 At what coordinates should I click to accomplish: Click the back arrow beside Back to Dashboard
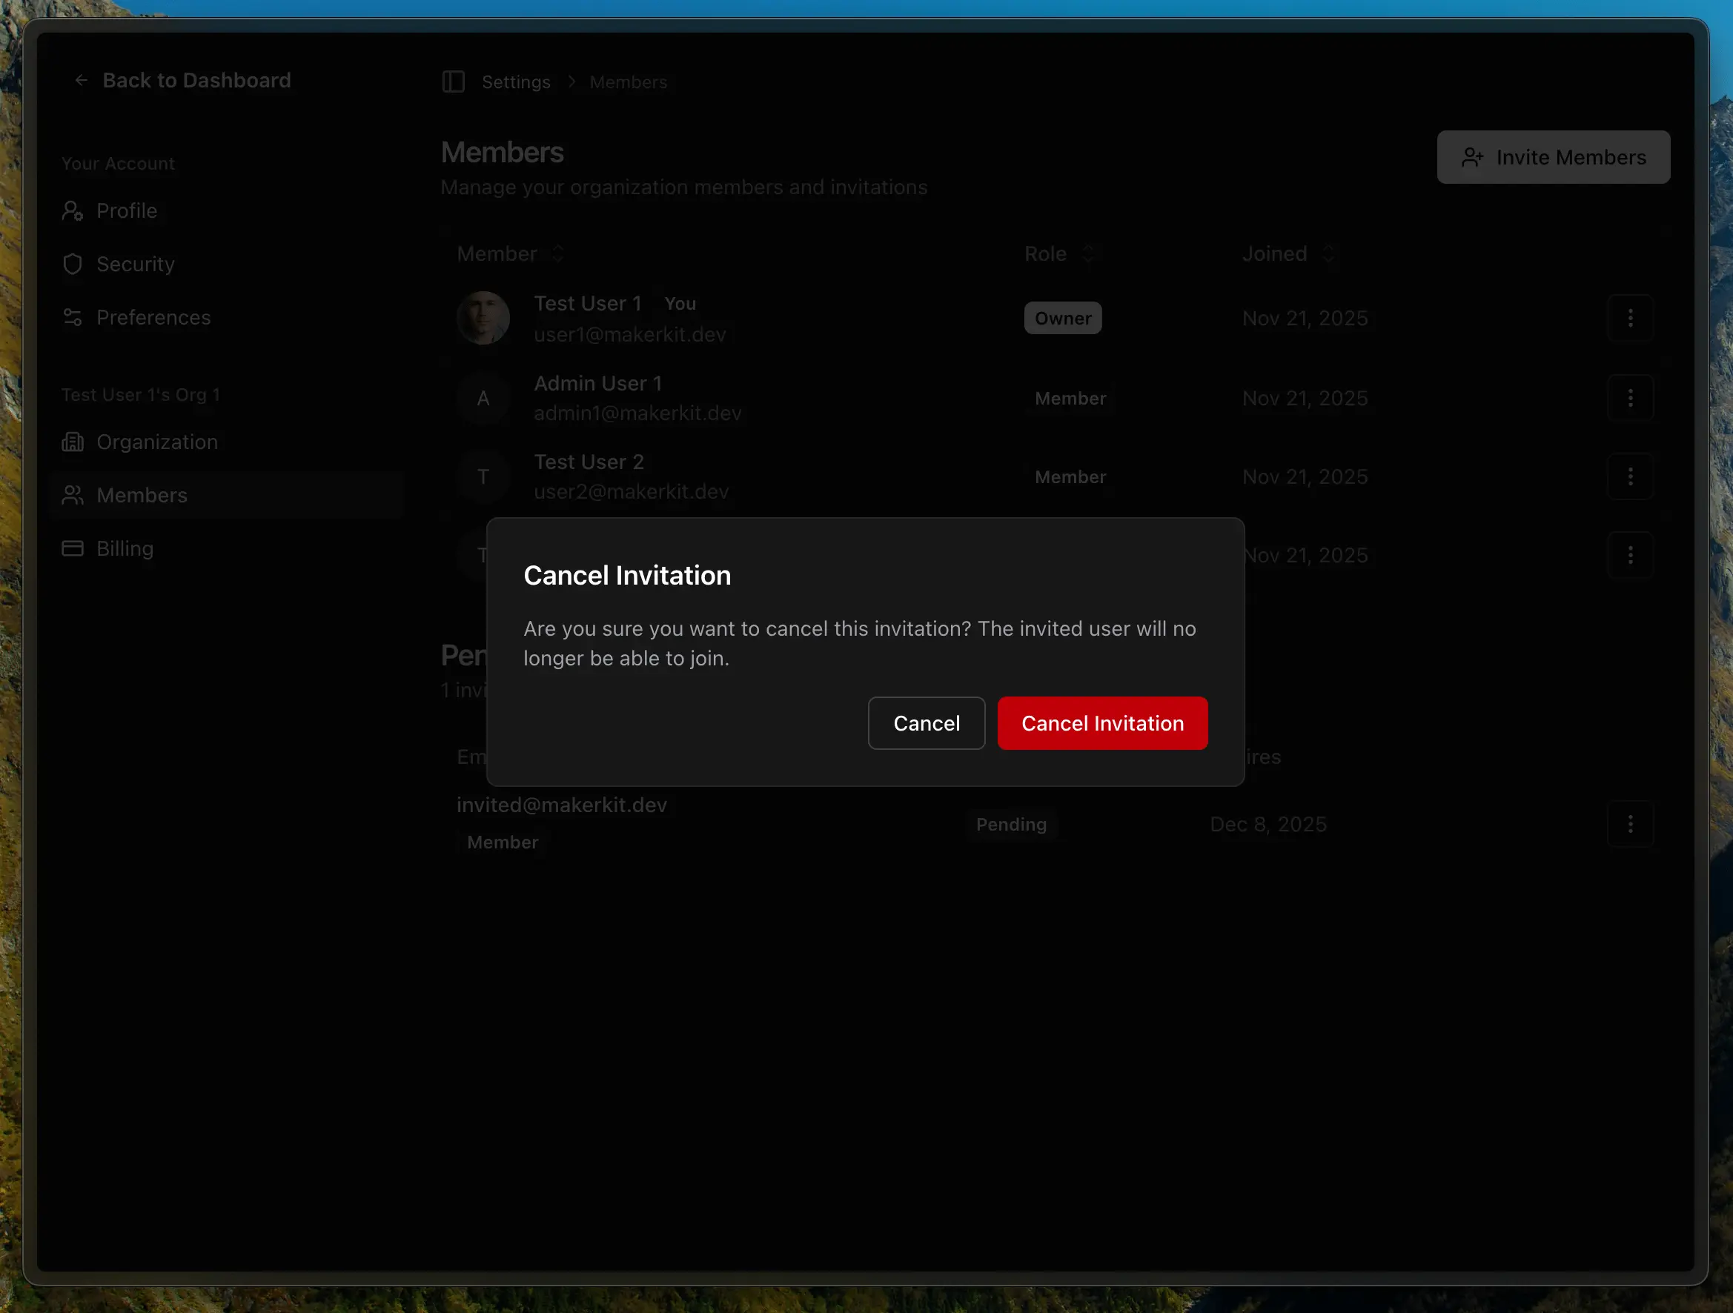coord(81,80)
